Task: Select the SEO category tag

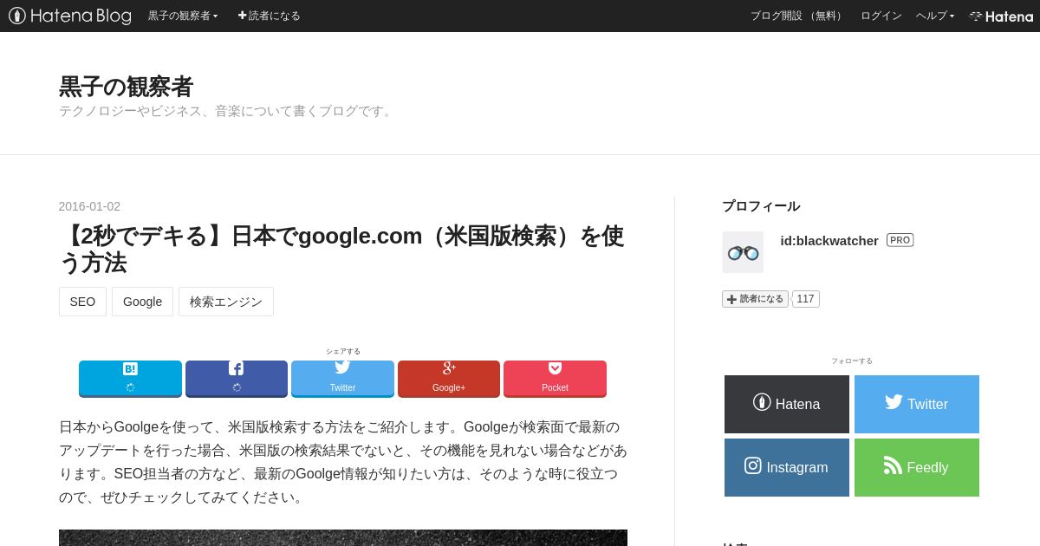Action: pos(82,302)
